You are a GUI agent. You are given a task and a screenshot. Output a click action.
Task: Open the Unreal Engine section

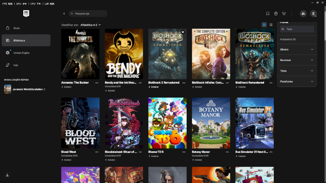pyautogui.click(x=26, y=53)
